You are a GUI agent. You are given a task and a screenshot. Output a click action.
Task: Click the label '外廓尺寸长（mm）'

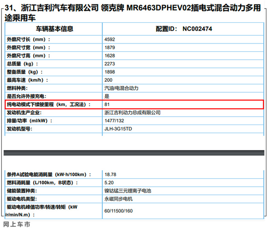pos(28,40)
